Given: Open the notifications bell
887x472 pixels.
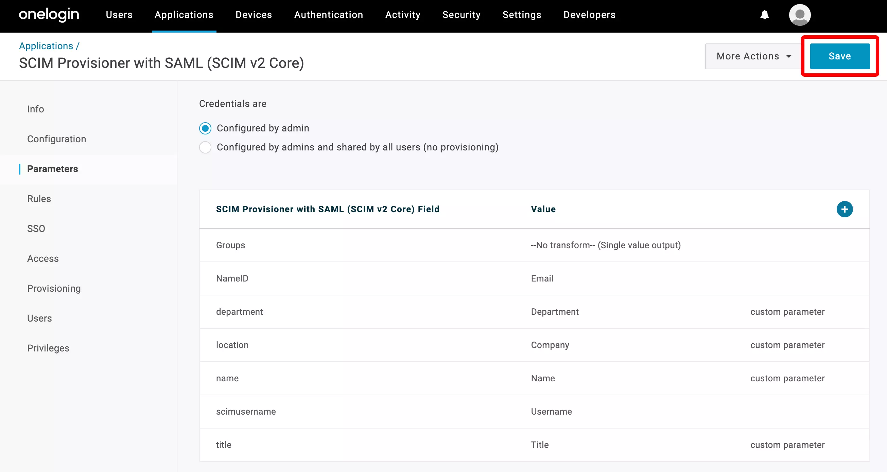Looking at the screenshot, I should tap(764, 15).
